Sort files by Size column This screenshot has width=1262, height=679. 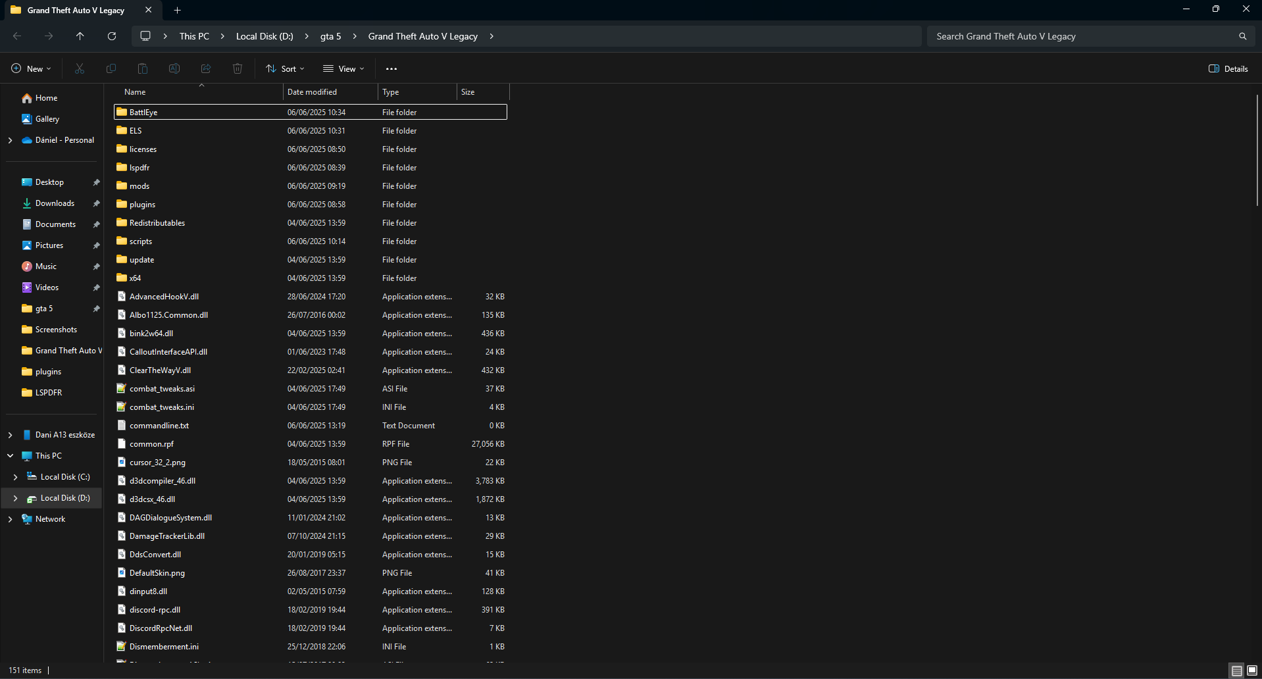(x=483, y=92)
